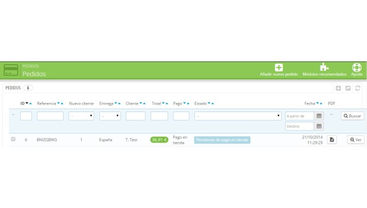Click the 36,91 € total badge
Screen dimensions: 367x208
(159, 140)
